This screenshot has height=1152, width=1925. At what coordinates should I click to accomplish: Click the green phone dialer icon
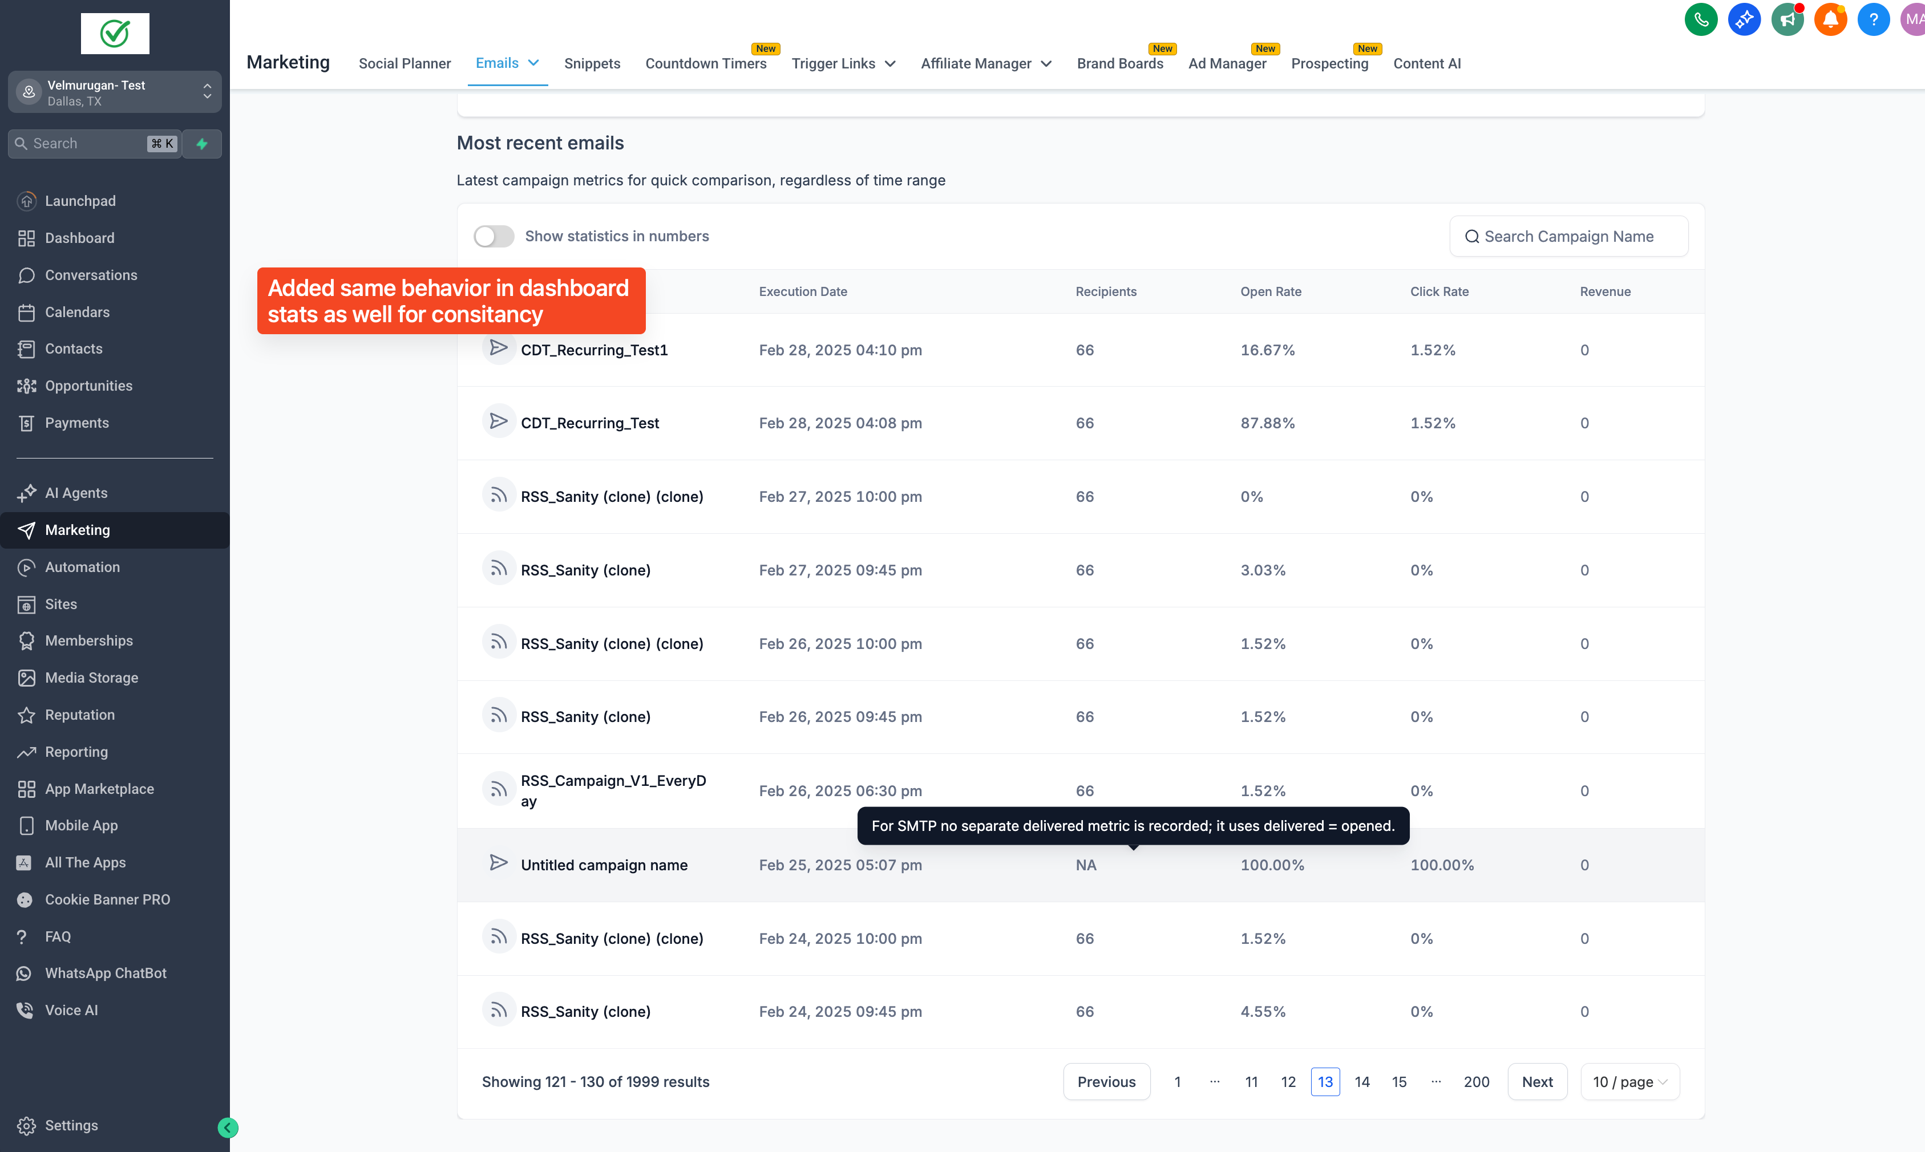click(x=1701, y=19)
